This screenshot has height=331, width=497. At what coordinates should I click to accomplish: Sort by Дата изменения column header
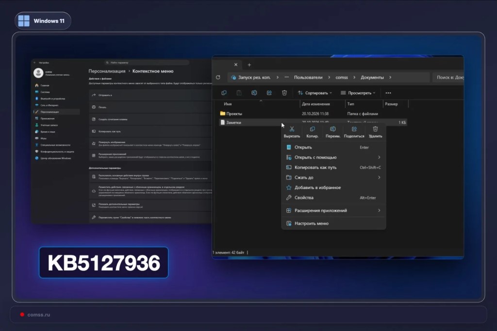[315, 104]
